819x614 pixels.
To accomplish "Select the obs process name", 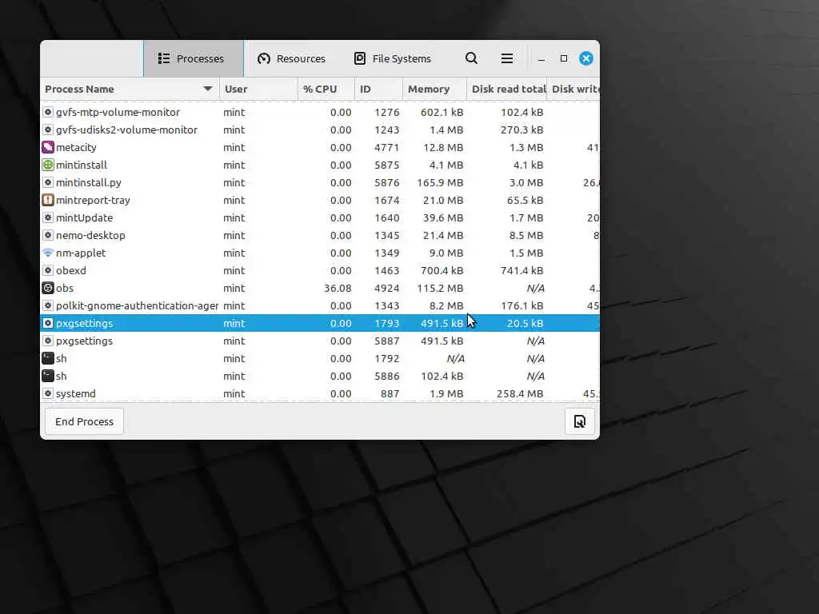I will [x=65, y=288].
